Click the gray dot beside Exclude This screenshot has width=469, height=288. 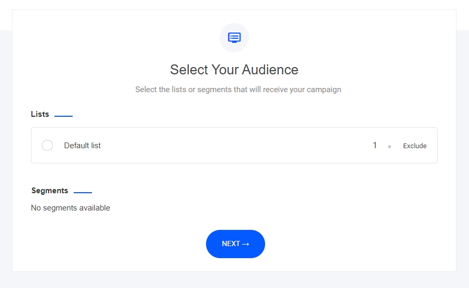[389, 147]
